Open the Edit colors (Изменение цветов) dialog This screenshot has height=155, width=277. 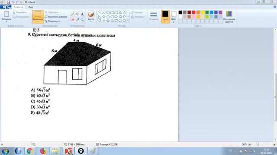(x=229, y=17)
